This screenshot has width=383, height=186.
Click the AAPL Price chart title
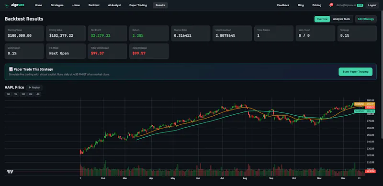pyautogui.click(x=14, y=88)
